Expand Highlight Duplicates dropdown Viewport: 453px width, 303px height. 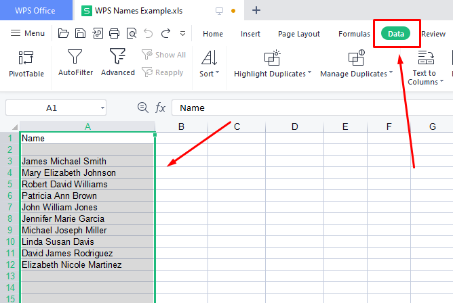[273, 74]
